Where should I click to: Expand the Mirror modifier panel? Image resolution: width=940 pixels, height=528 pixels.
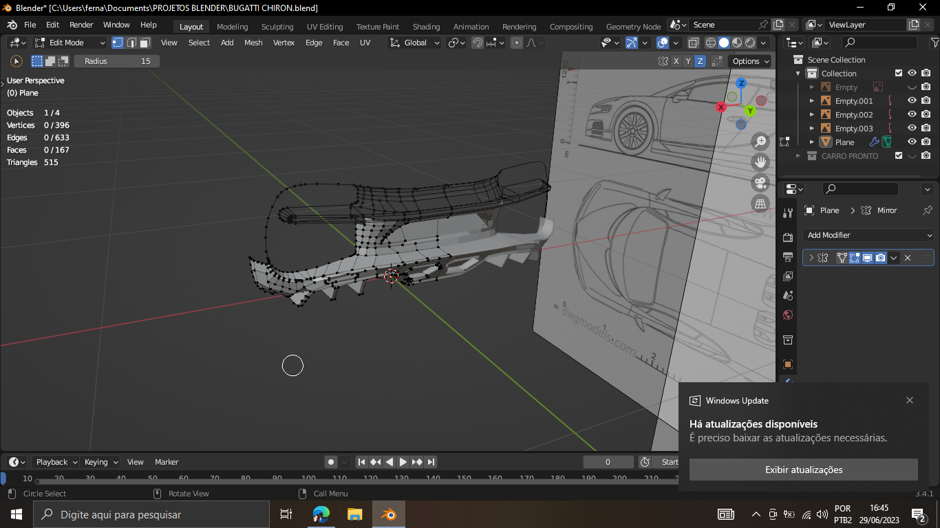tap(811, 258)
